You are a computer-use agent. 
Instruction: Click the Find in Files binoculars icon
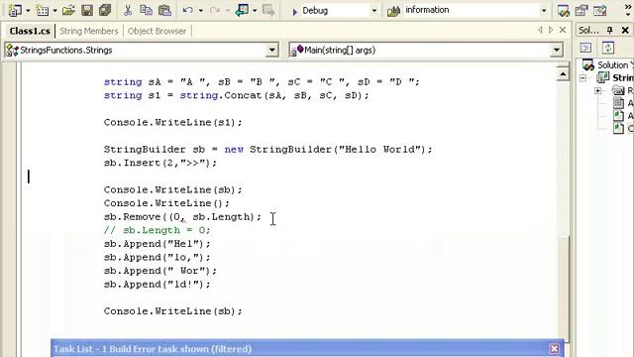[x=393, y=11]
